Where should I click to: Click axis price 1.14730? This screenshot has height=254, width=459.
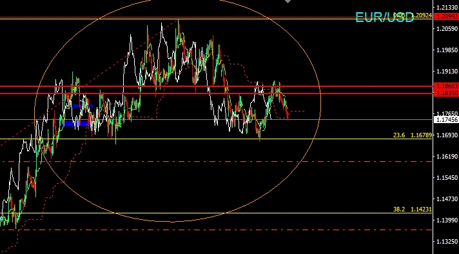[447, 199]
